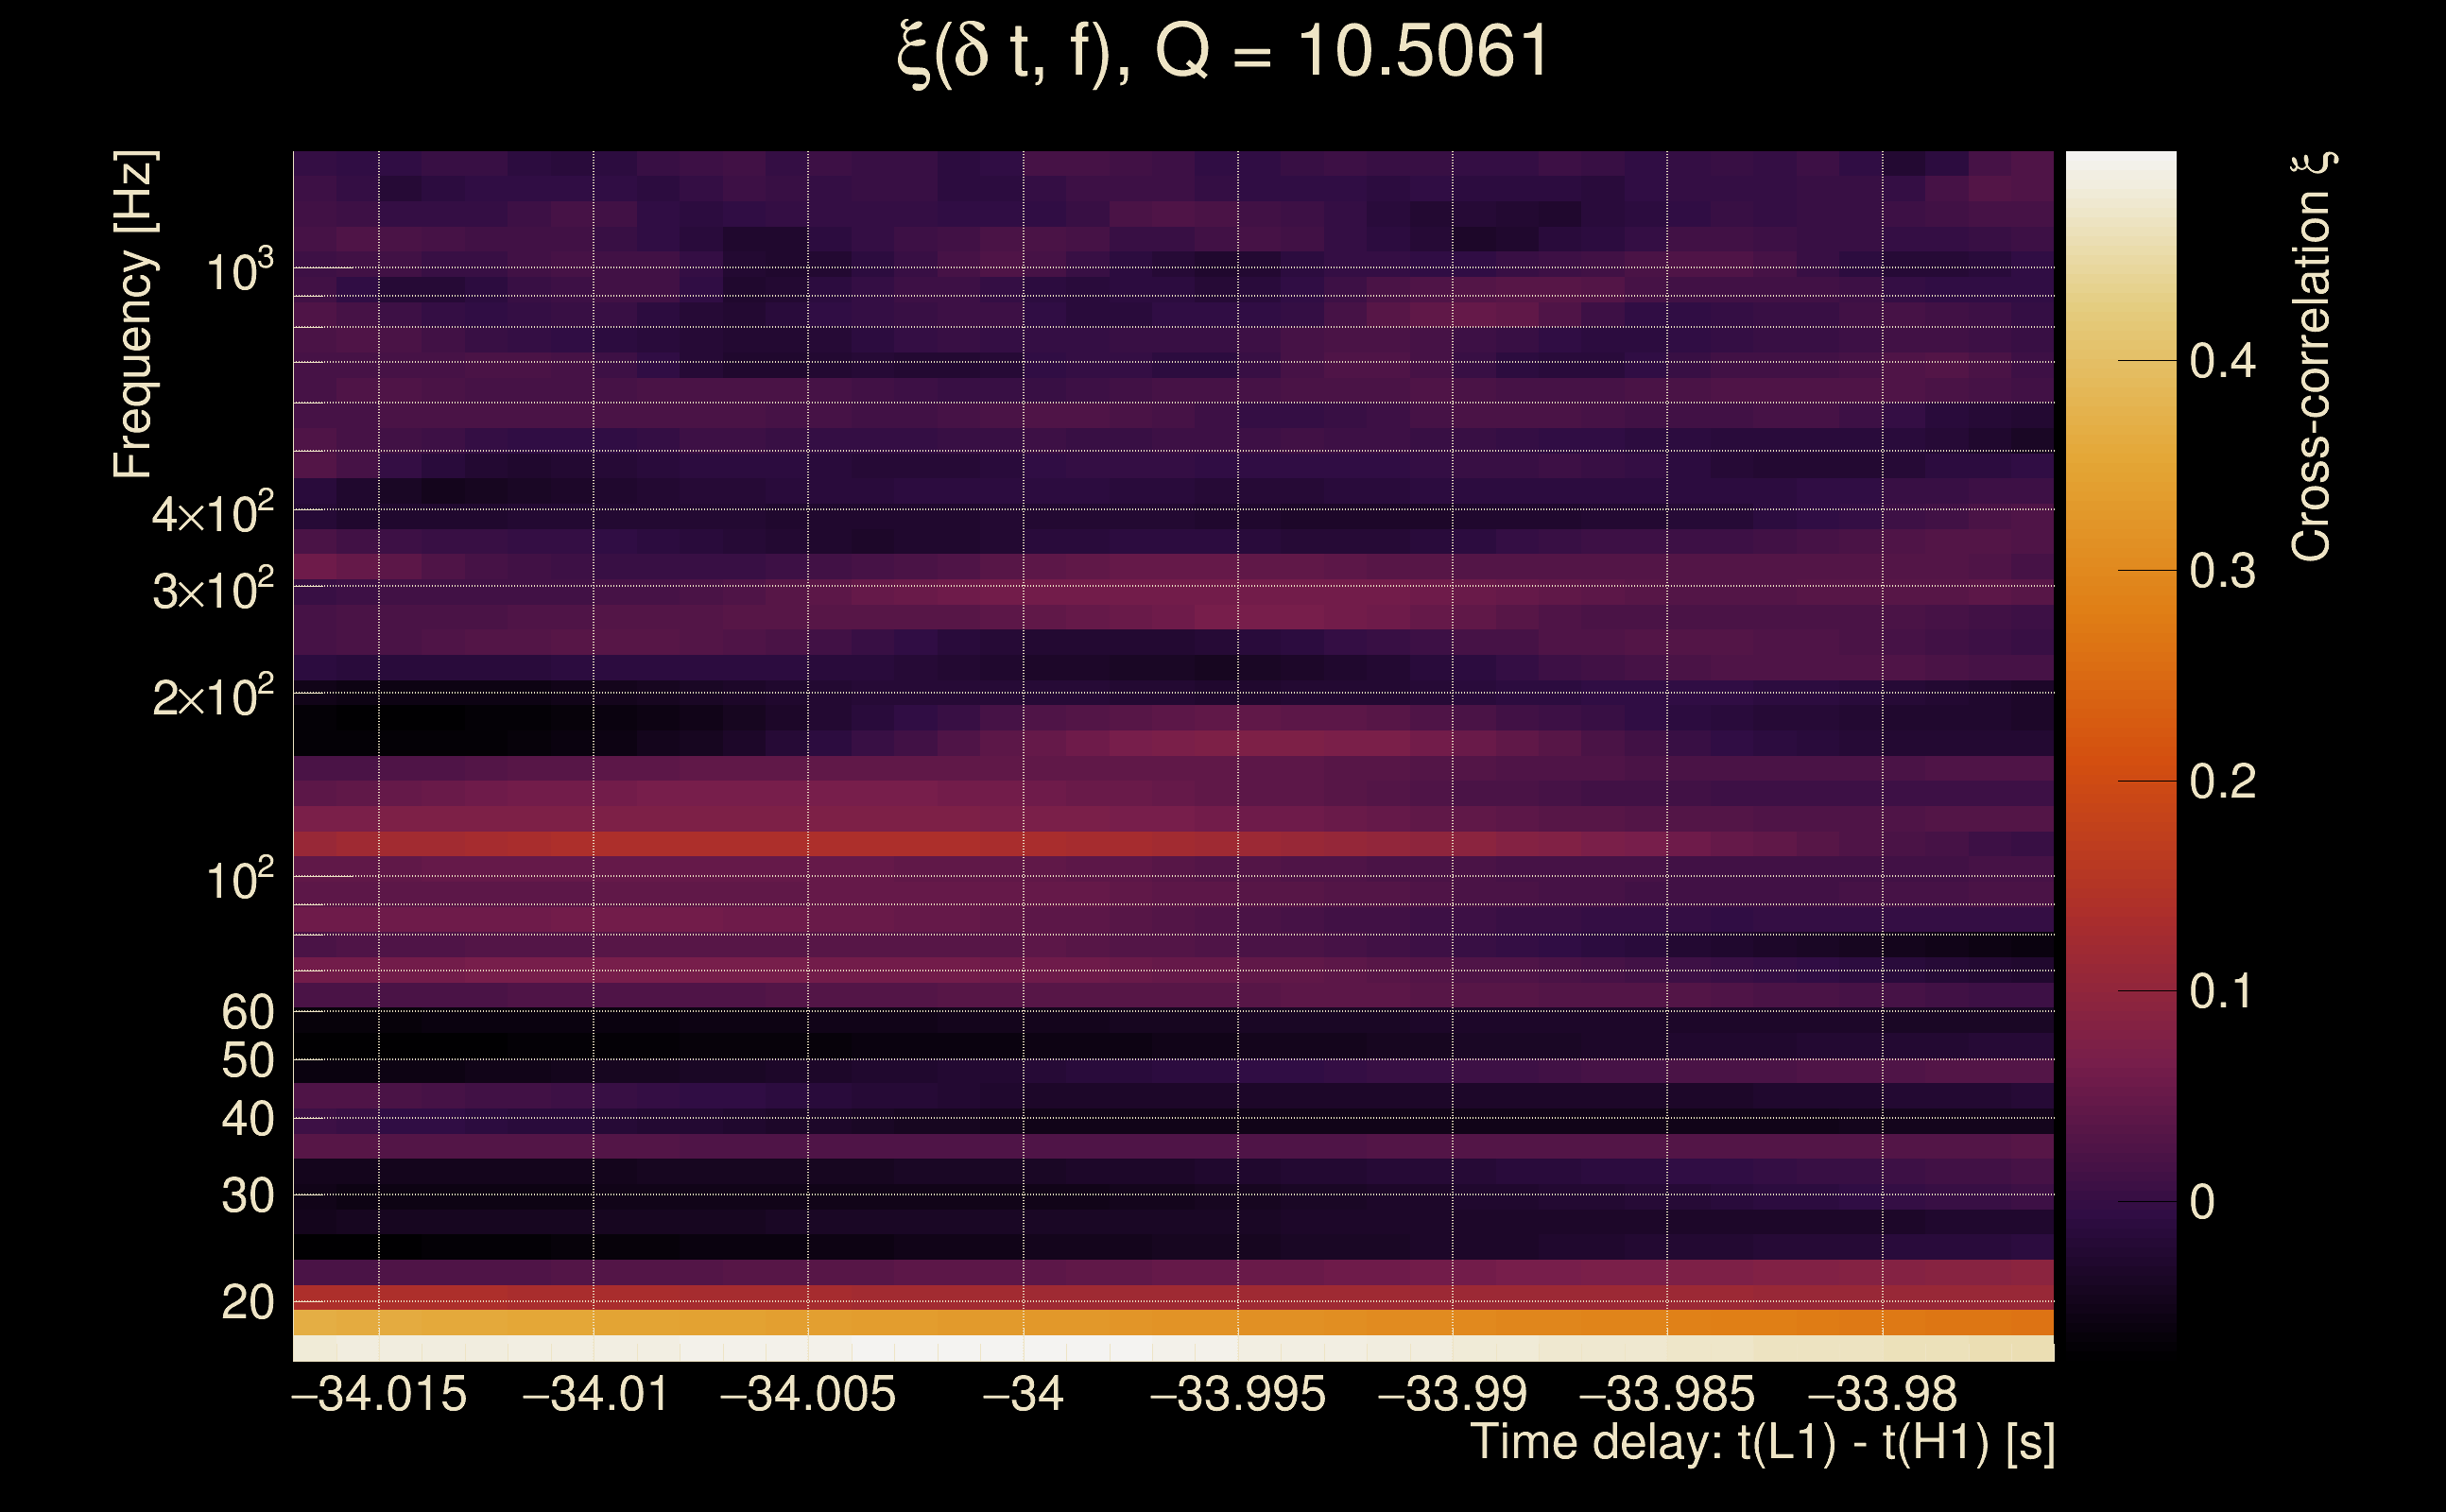
Task: Click the plot title showing Q = 10.5061
Action: click(x=1222, y=52)
